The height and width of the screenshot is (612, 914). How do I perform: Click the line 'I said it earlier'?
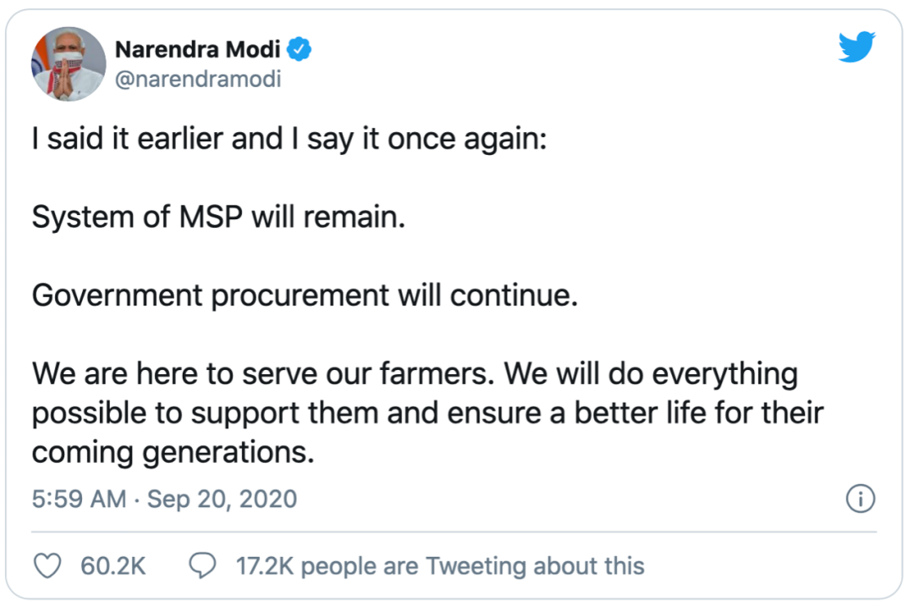(289, 140)
